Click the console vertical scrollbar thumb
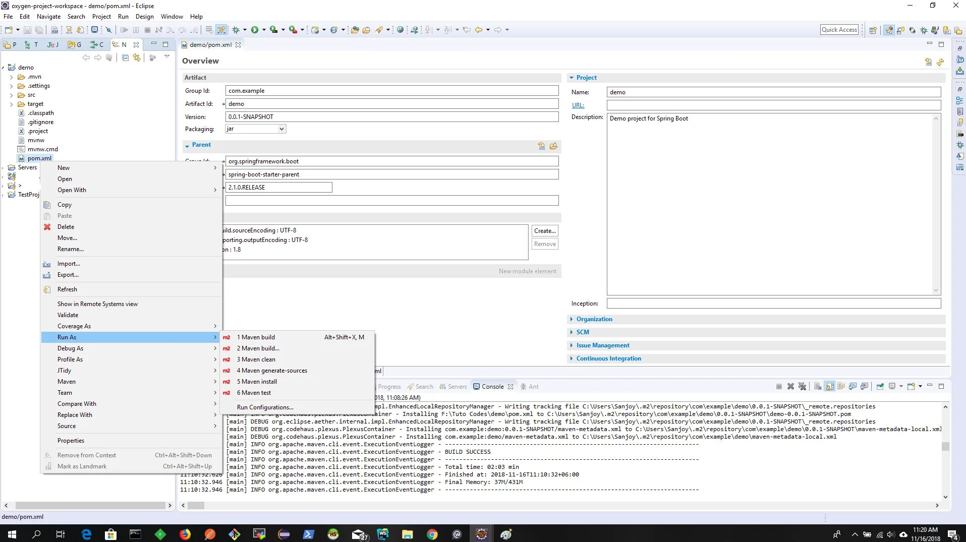This screenshot has width=966, height=542. [945, 446]
